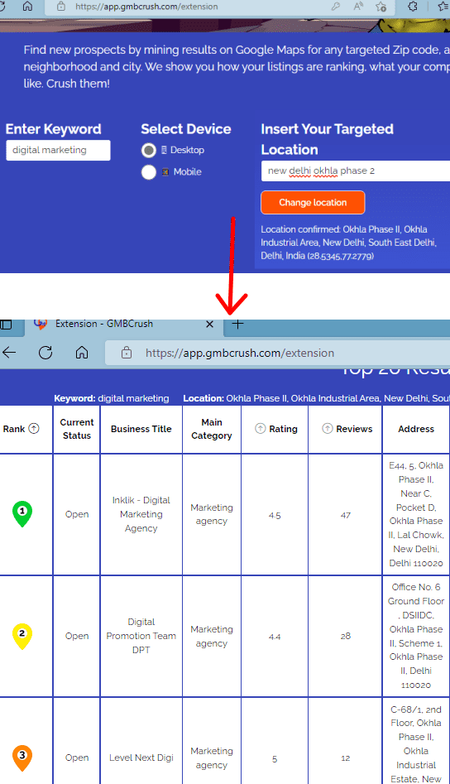The width and height of the screenshot is (450, 784).
Task: Click the tab actions icon left of GMBCrush tab
Action: coord(7,324)
